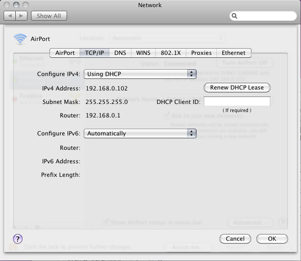
Task: Click the back navigation arrow
Action: coord(10,16)
